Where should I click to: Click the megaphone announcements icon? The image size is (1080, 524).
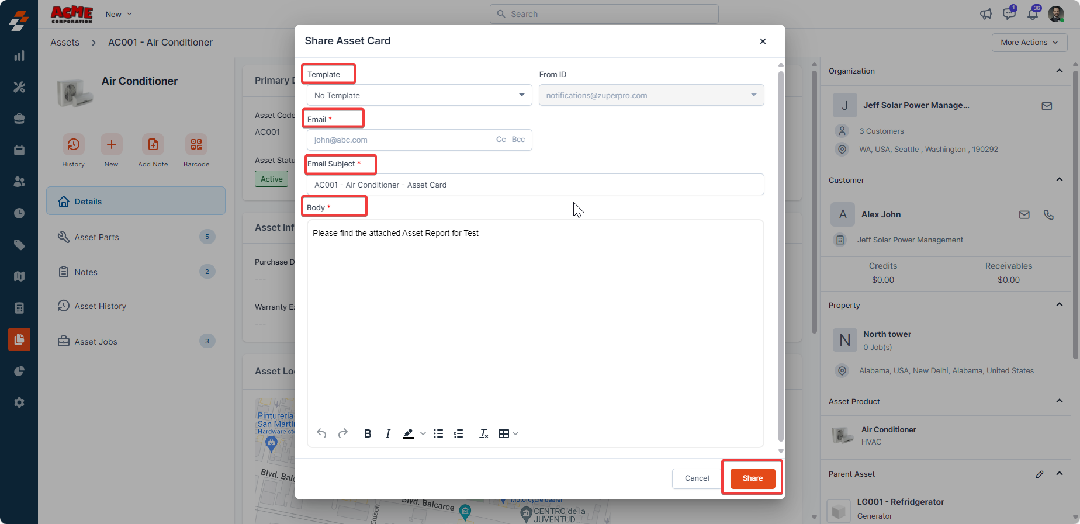coord(986,14)
